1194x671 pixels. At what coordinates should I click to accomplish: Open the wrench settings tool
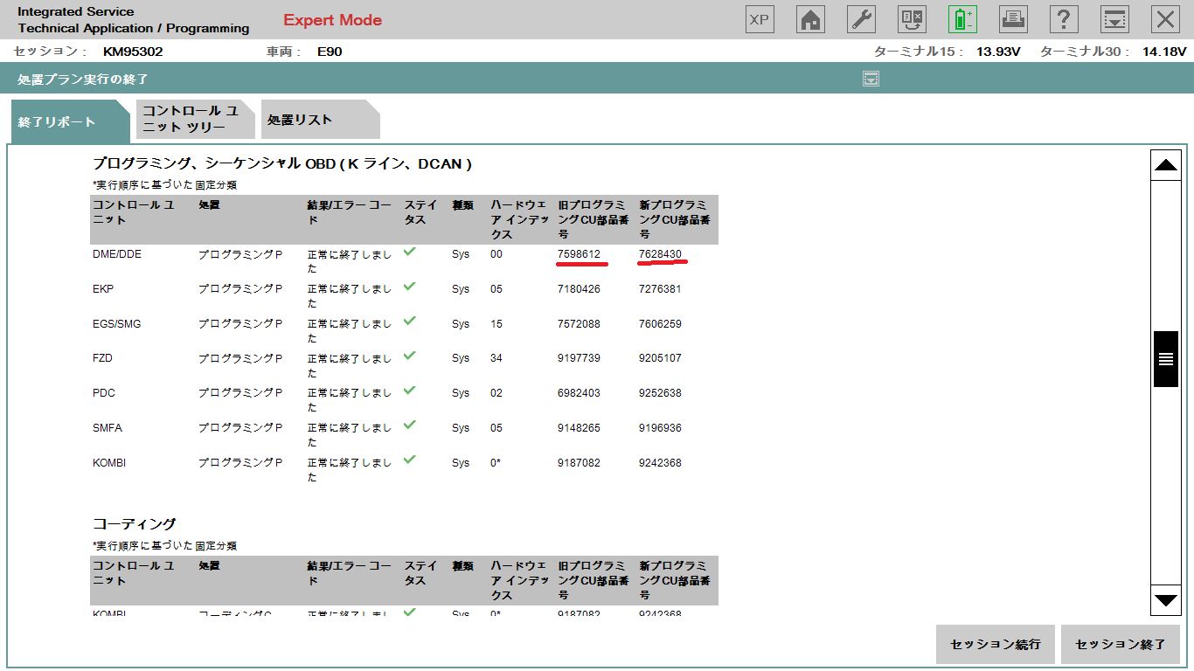pos(861,19)
